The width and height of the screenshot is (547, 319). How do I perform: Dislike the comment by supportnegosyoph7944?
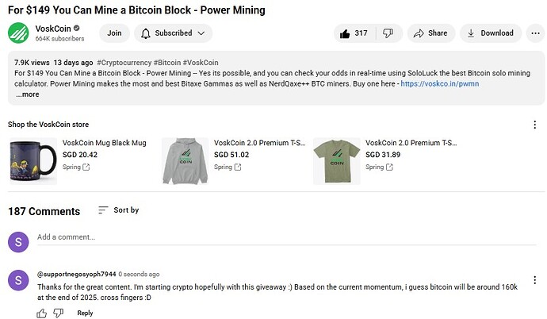tap(58, 313)
